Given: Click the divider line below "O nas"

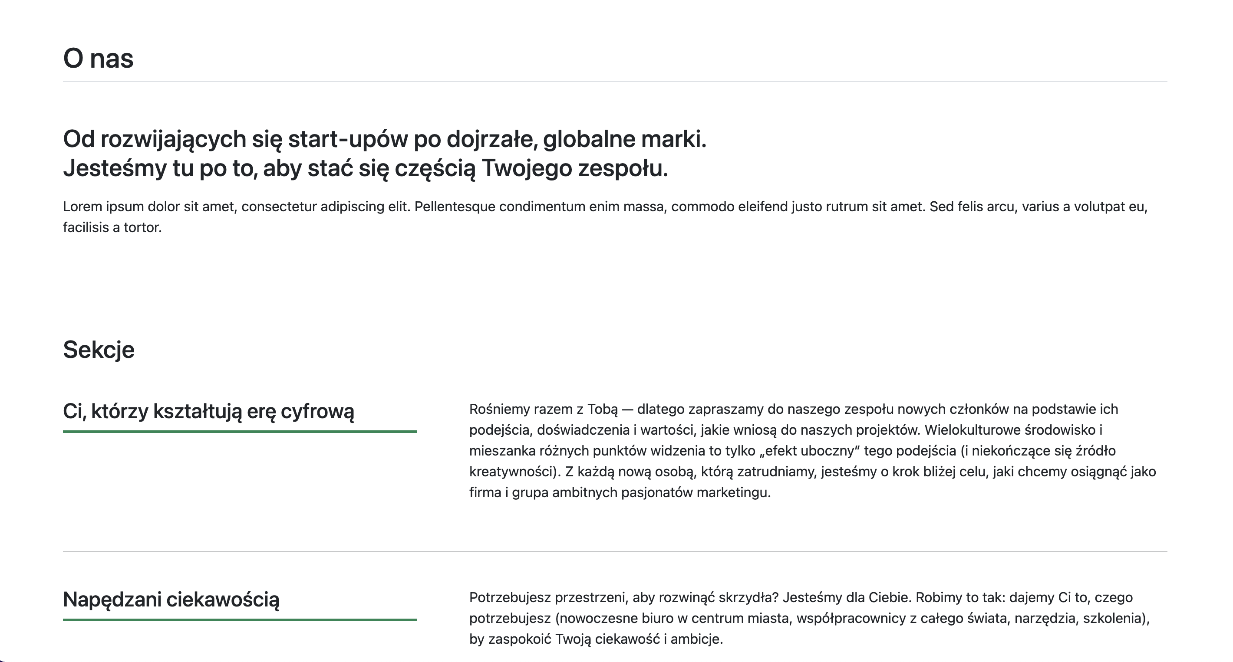Looking at the screenshot, I should [x=615, y=82].
